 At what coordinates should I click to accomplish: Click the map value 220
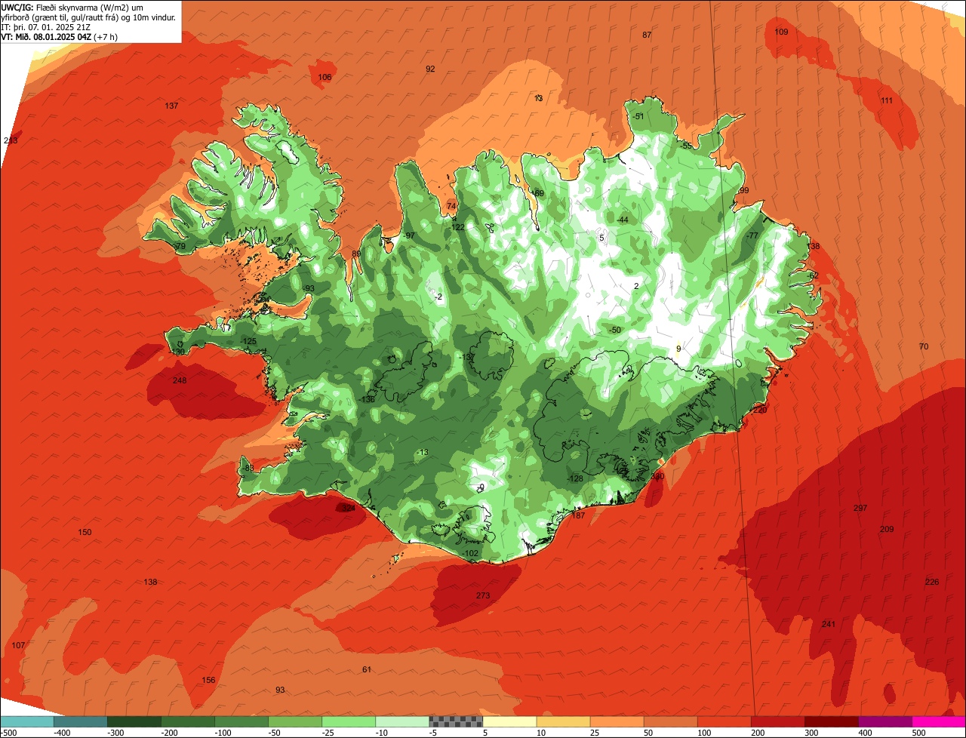(760, 410)
